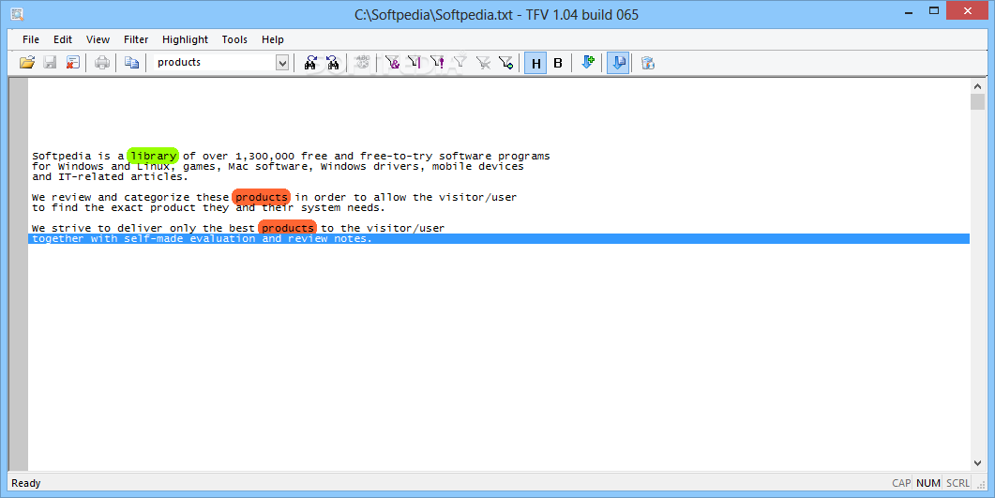Click the grayed funnel with X icon
The image size is (995, 498).
[x=483, y=62]
